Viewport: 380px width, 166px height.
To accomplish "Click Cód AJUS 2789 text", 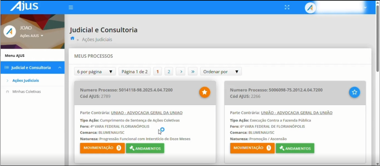I will point(95,96).
